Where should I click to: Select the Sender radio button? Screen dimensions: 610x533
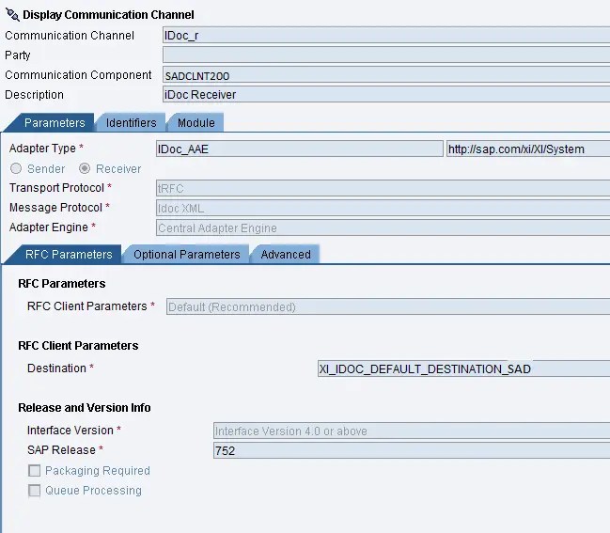tap(16, 168)
